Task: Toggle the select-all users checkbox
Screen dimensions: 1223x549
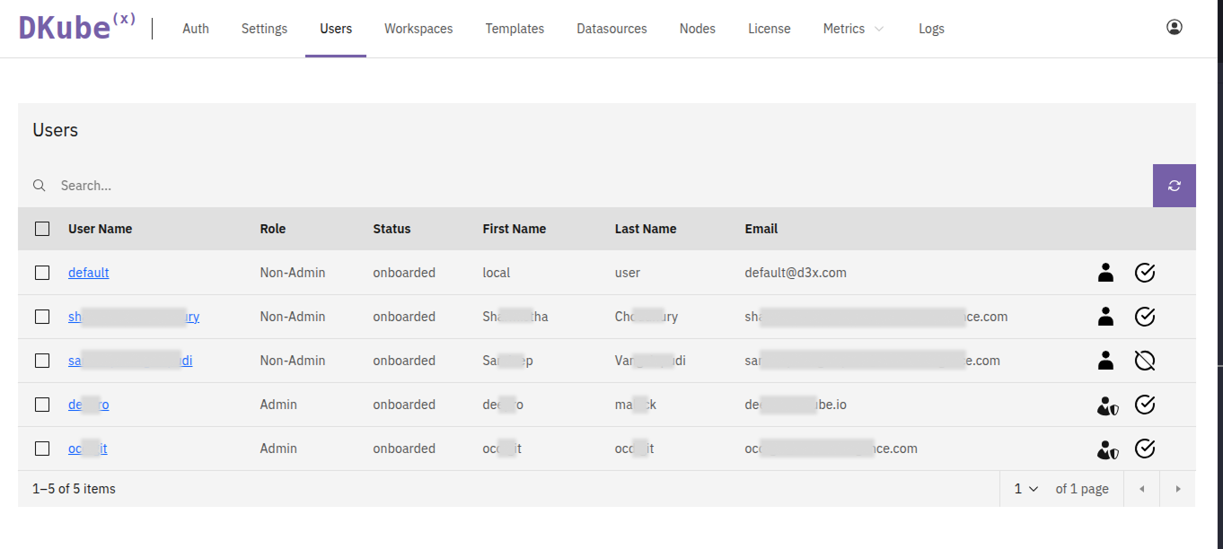Action: (x=42, y=229)
